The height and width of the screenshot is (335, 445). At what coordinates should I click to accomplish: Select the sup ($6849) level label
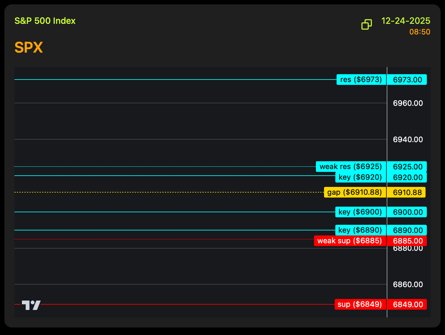pos(360,304)
